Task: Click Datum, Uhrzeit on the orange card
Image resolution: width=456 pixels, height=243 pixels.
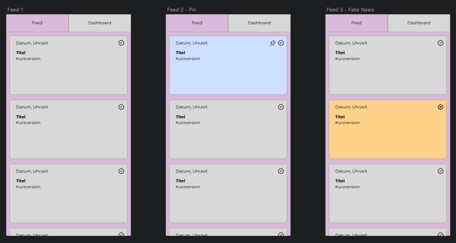Action: pyautogui.click(x=351, y=107)
